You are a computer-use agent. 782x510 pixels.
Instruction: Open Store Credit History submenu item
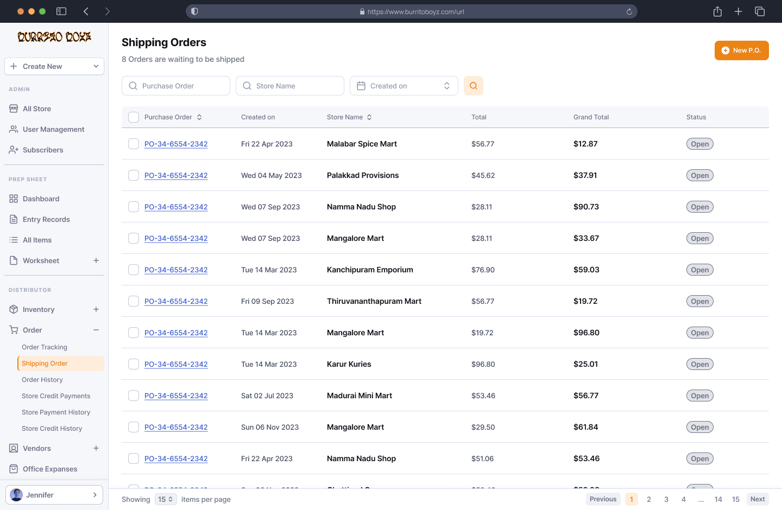click(52, 429)
